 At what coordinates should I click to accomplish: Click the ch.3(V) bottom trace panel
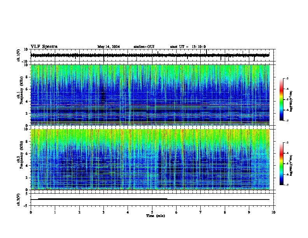coord(152,199)
